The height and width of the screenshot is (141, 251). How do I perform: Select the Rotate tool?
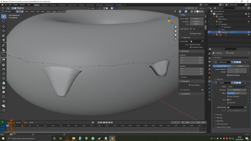coord(4,31)
